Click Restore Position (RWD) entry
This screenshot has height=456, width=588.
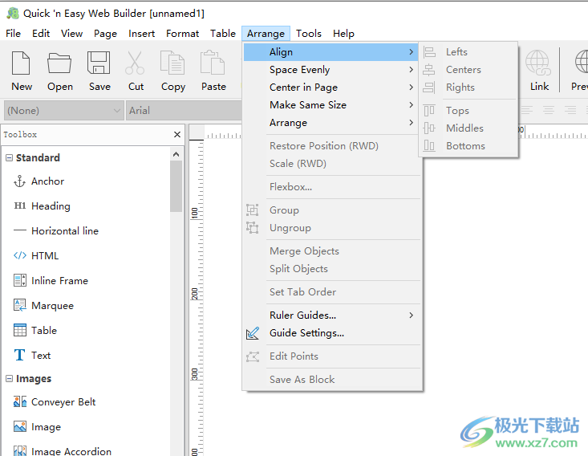[x=332, y=145]
